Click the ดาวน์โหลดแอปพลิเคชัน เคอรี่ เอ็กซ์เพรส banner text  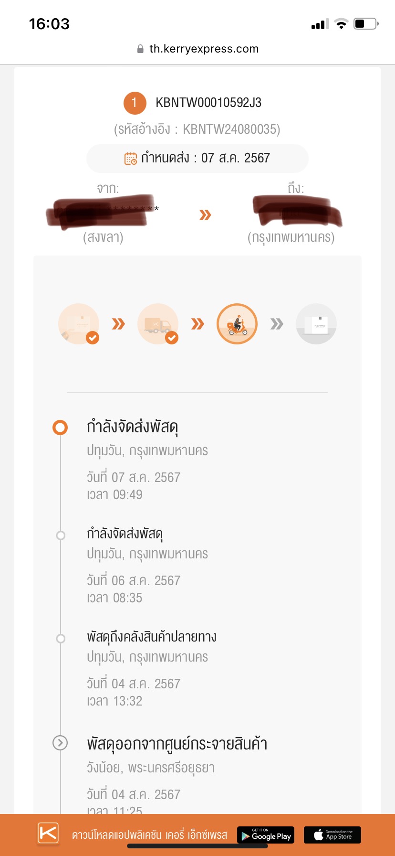pyautogui.click(x=150, y=835)
